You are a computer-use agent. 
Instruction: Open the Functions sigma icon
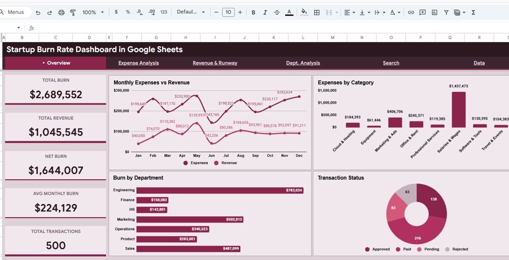[x=473, y=13]
